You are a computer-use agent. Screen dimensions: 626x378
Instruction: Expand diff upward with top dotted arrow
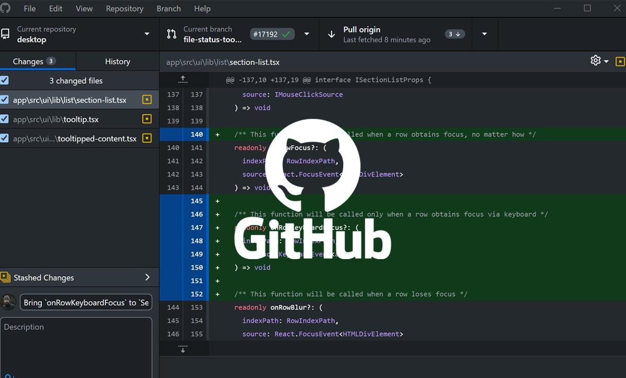[183, 79]
